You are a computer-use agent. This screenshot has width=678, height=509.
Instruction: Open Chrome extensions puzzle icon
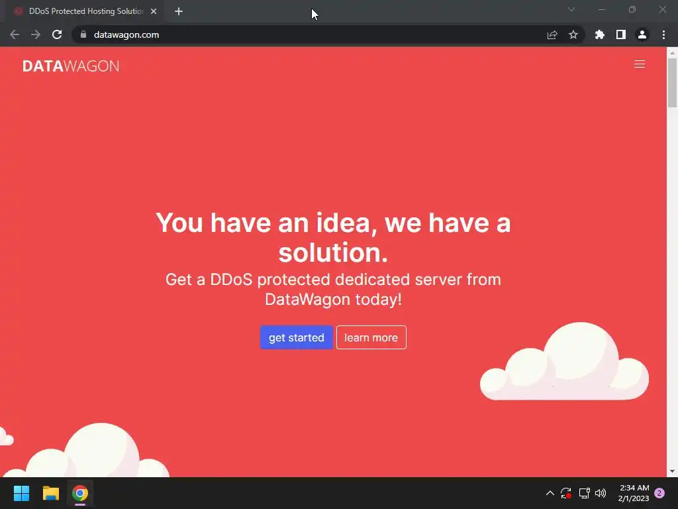600,34
